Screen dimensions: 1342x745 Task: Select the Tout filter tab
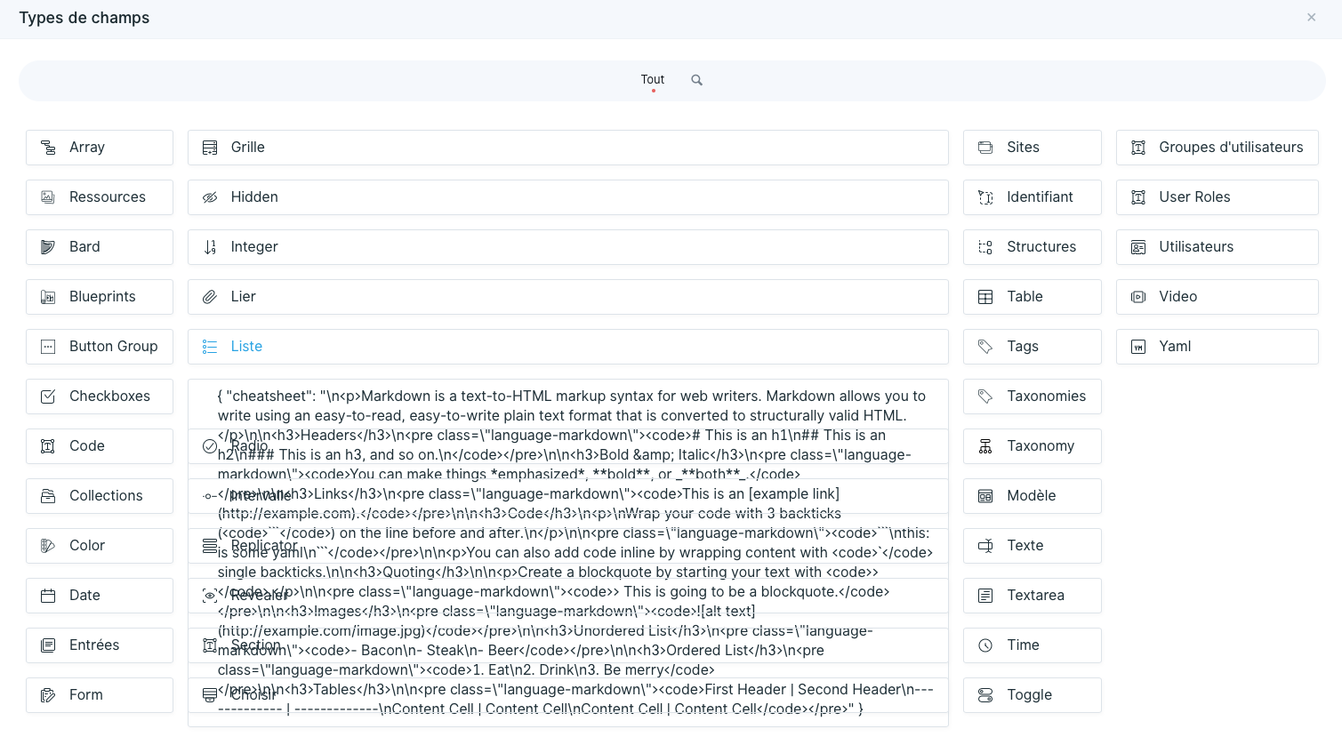tap(653, 80)
